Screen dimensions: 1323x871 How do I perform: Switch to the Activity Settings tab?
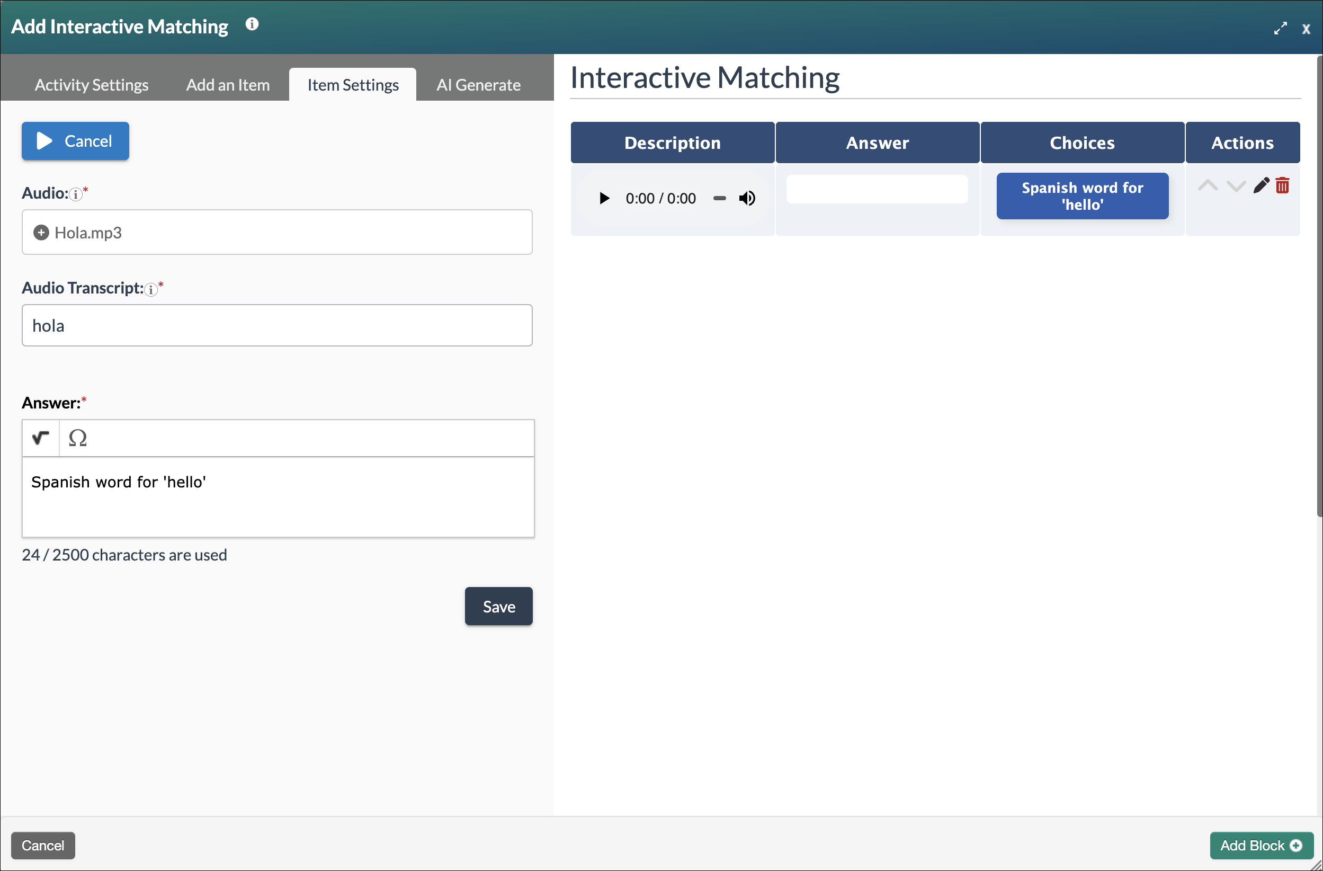91,85
